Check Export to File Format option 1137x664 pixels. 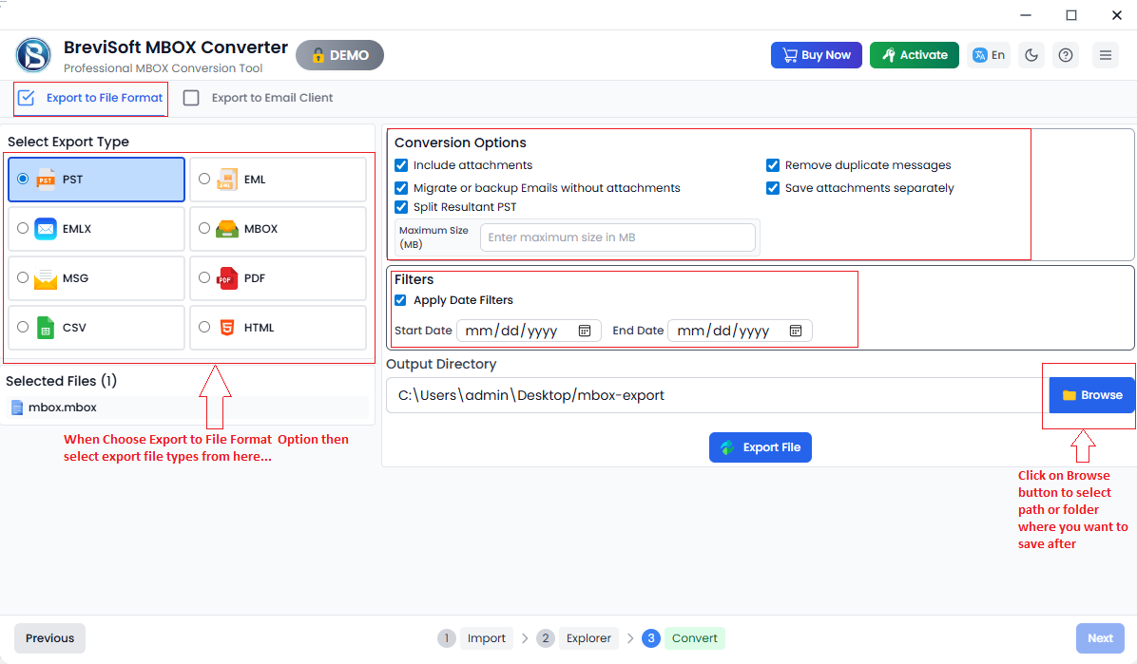click(26, 98)
